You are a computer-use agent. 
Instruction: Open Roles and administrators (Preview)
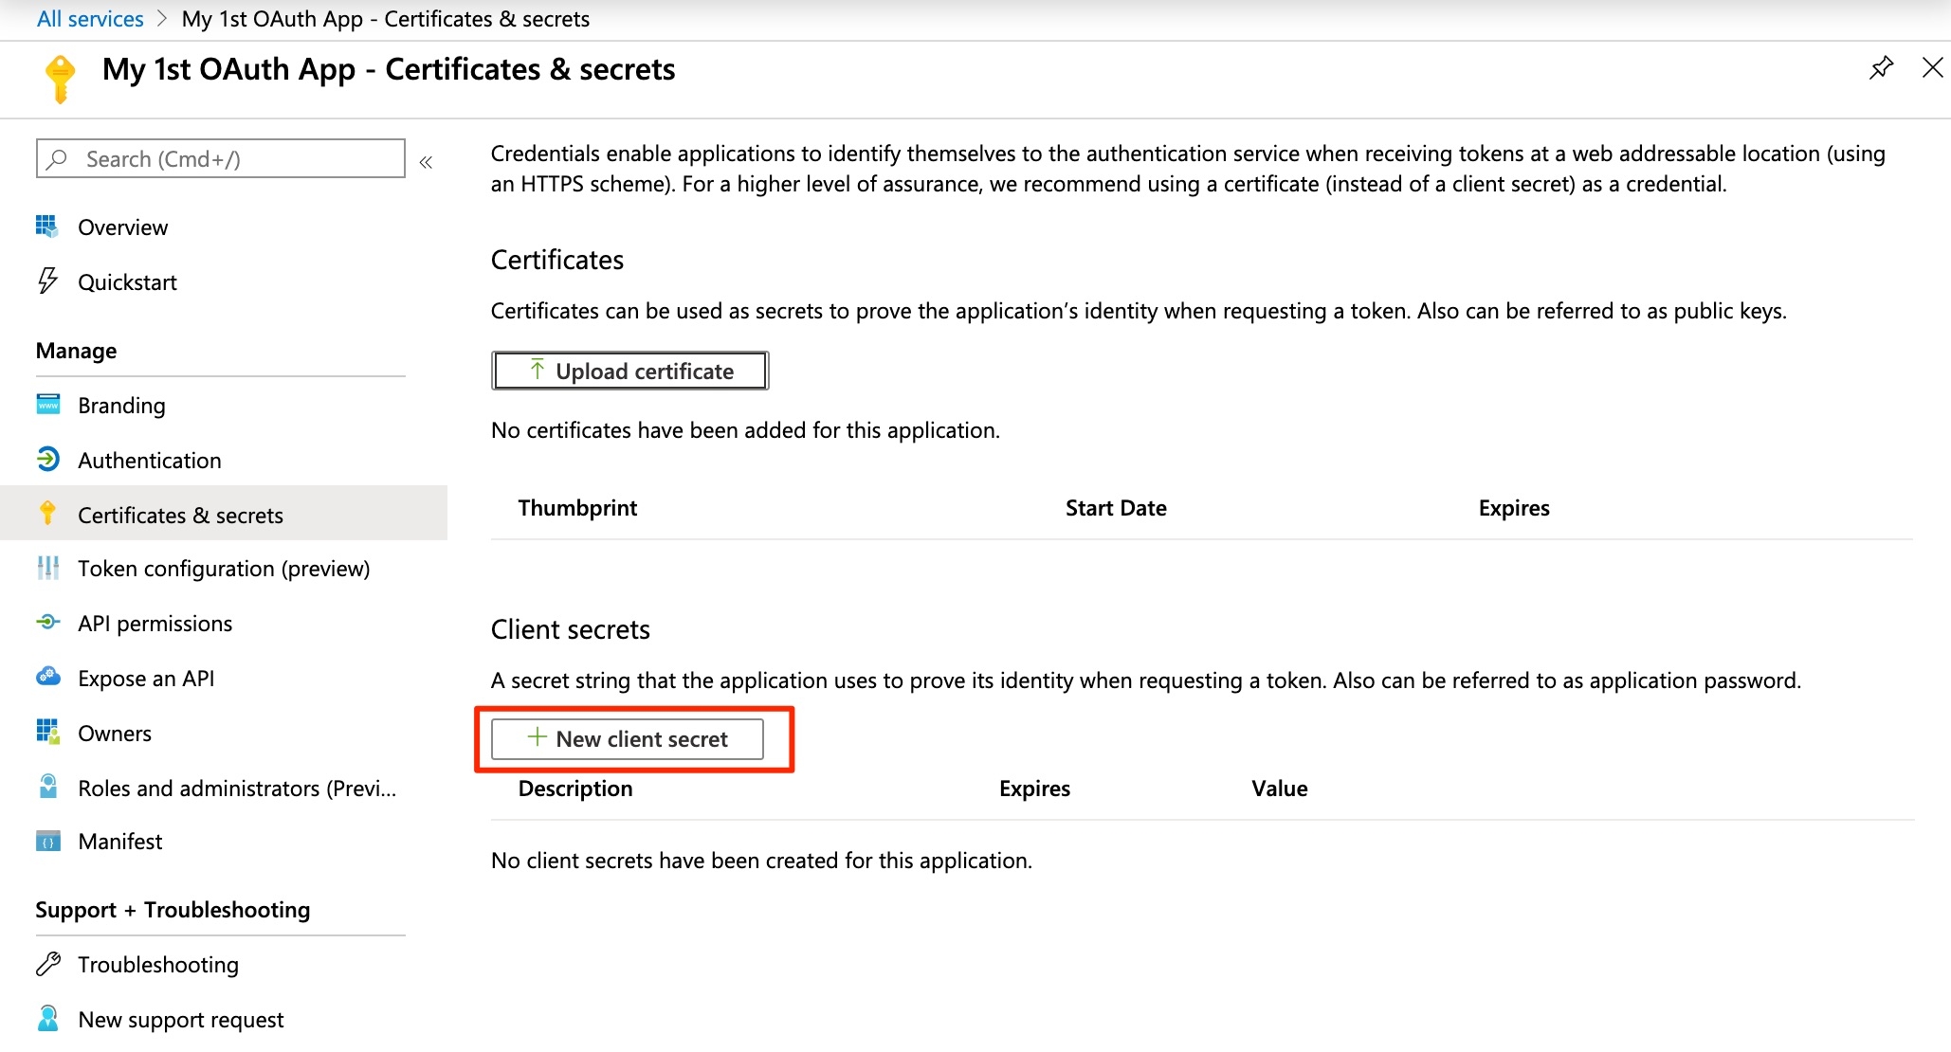236,789
